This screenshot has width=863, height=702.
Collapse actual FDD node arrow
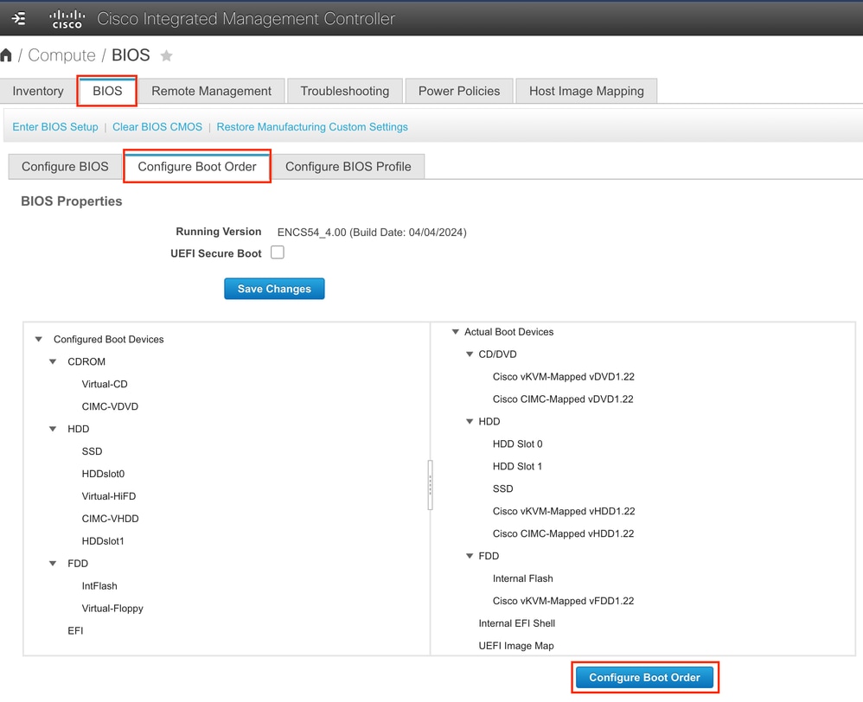[470, 556]
